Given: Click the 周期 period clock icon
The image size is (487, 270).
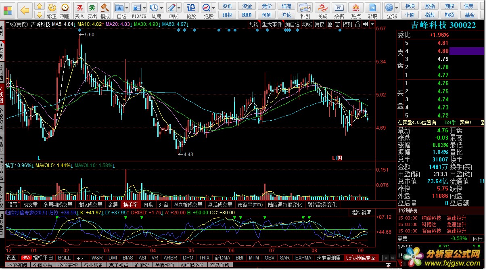Looking at the screenshot, I should click(x=154, y=10).
